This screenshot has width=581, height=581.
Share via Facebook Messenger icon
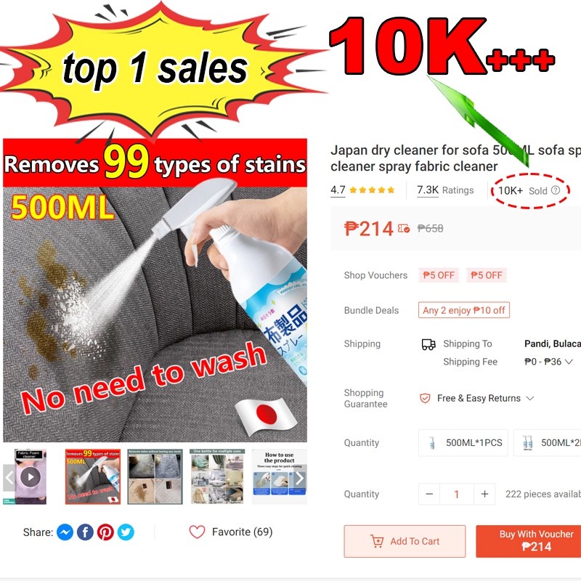pyautogui.click(x=65, y=532)
